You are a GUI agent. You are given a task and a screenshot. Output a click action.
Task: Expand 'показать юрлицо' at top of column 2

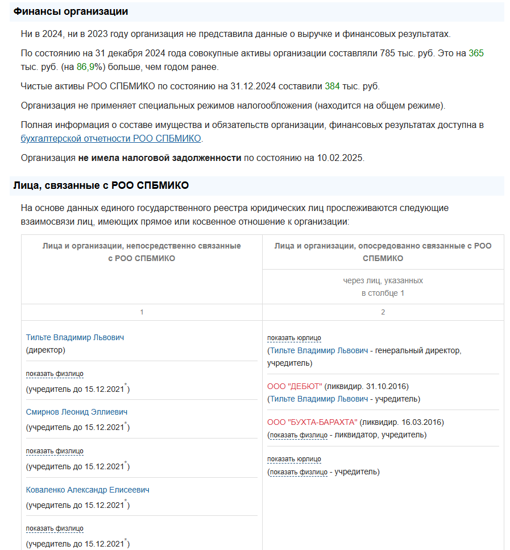coord(294,338)
